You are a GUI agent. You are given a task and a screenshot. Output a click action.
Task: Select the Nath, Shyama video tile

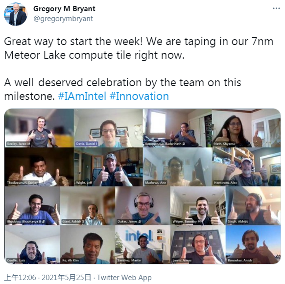[246, 128]
